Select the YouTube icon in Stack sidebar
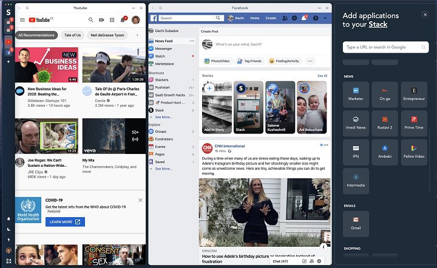Image resolution: width=437 pixels, height=268 pixels. pyautogui.click(x=8, y=42)
